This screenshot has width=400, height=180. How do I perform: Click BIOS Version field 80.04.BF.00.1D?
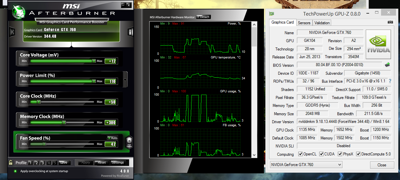click(x=339, y=65)
